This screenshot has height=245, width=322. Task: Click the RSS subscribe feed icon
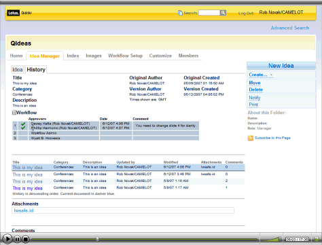(251, 138)
